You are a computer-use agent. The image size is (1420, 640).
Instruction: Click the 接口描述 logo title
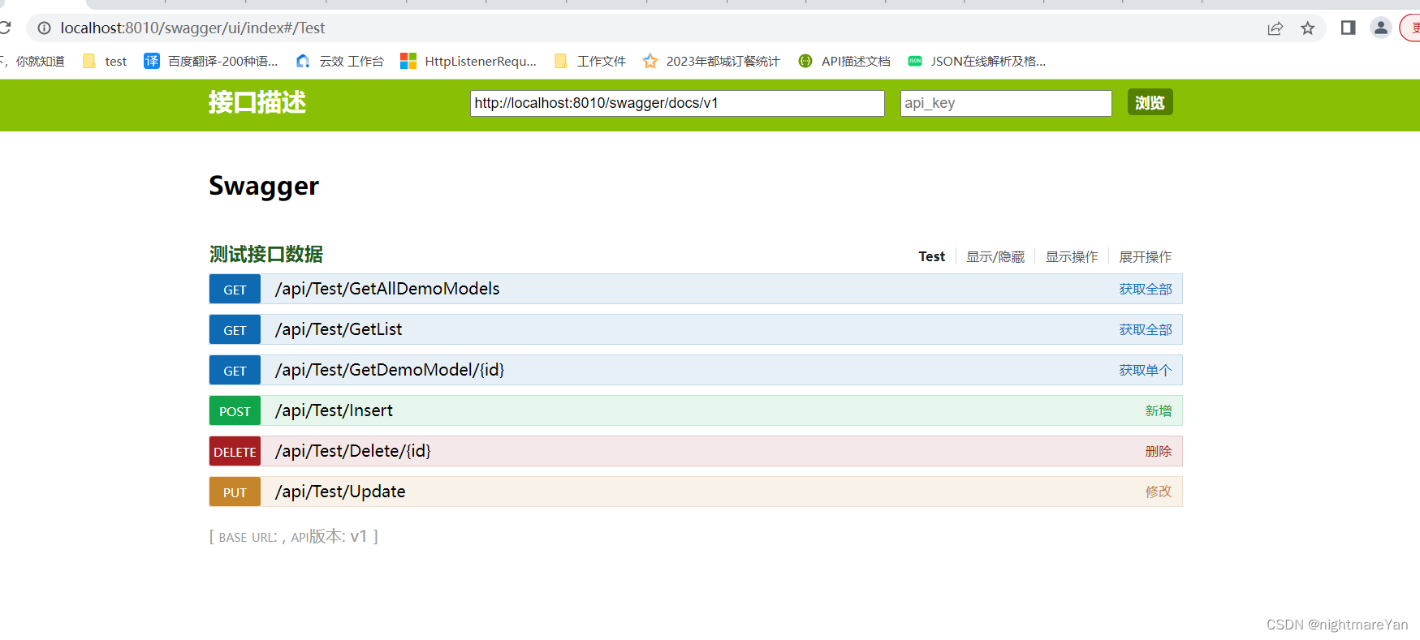click(257, 102)
